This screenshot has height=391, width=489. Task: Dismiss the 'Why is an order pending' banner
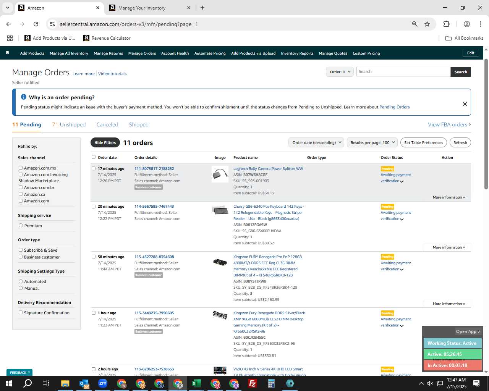point(465,104)
